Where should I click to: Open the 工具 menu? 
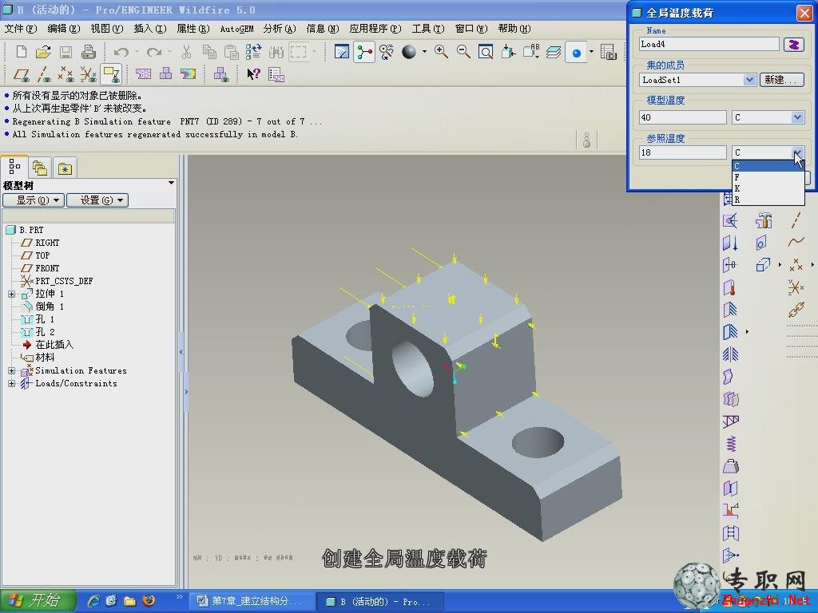(428, 29)
